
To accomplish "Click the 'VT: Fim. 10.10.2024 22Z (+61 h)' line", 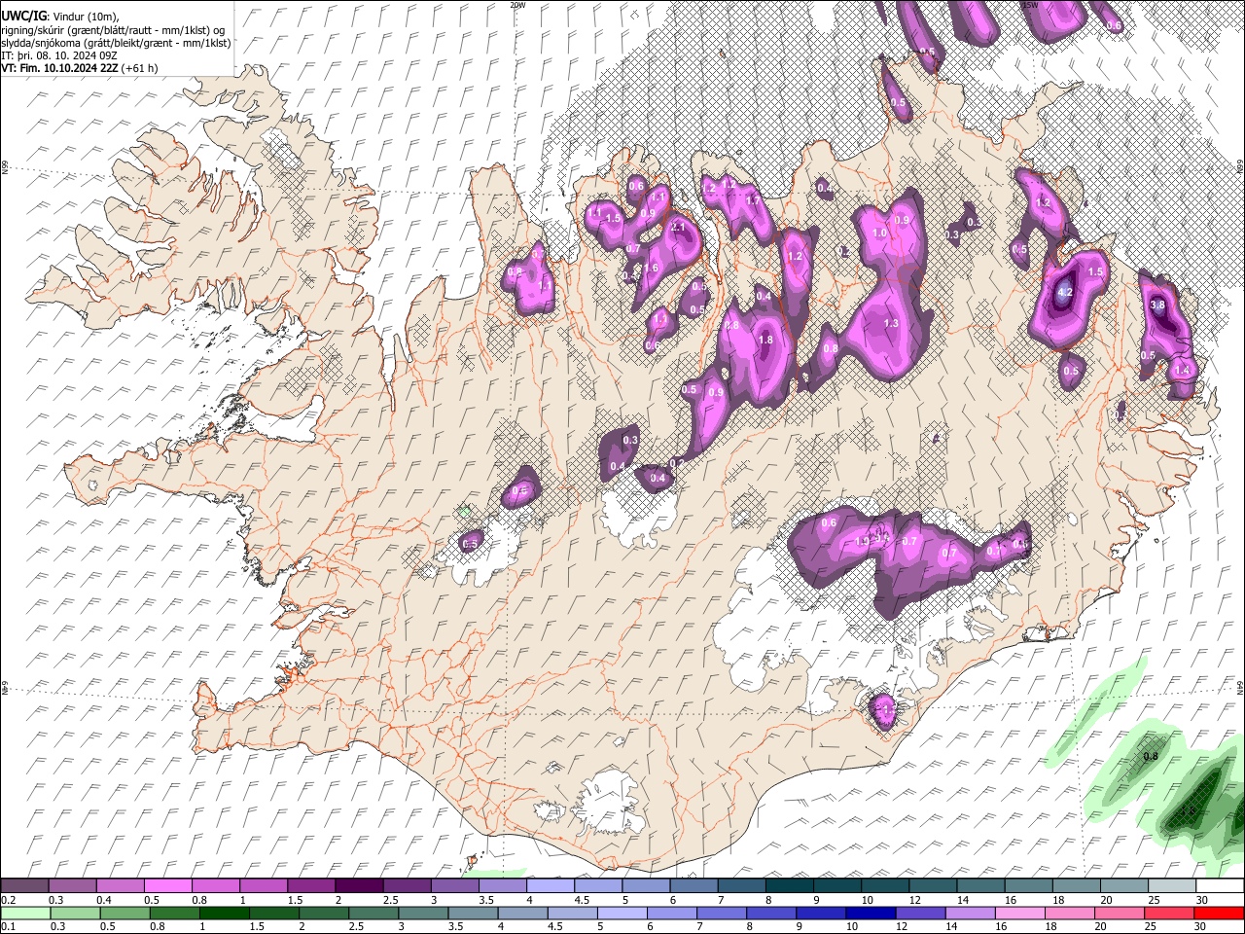I will (80, 68).
